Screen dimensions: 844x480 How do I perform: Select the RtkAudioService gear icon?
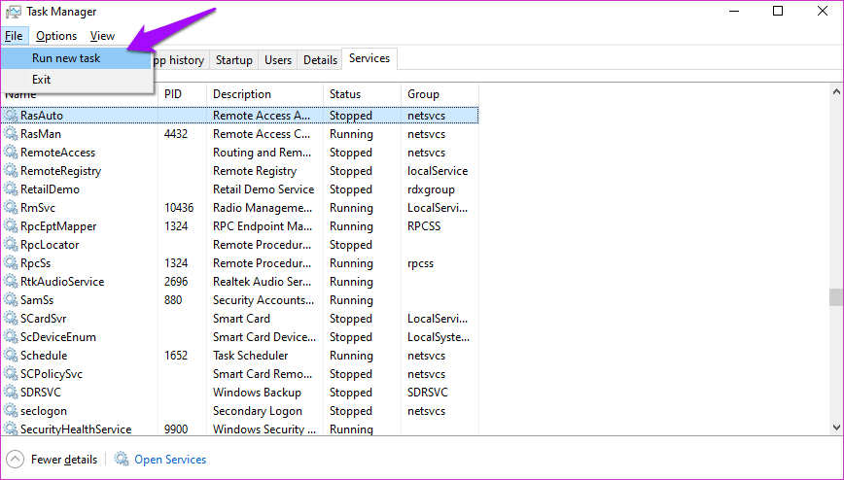[x=12, y=282]
